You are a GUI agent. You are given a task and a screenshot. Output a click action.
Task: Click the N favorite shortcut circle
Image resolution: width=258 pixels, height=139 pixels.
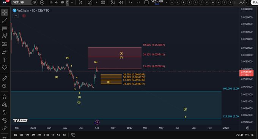tap(219, 3)
